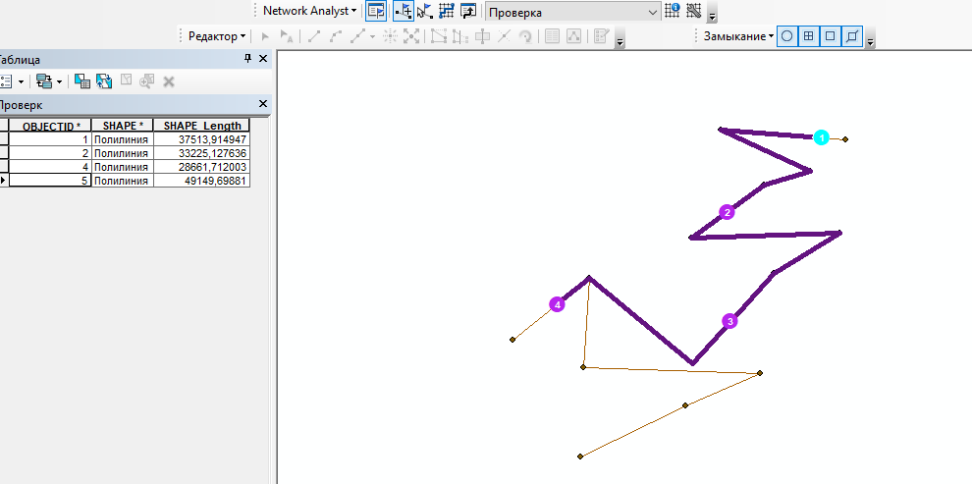Click the OBJECTID column header
This screenshot has width=972, height=484.
[x=51, y=126]
